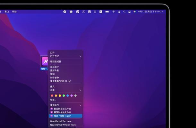Expand the 共享 submenu arrow
The width and height of the screenshot is (196, 128).
pos(80,90)
